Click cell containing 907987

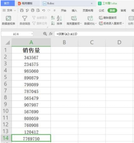[31, 104]
